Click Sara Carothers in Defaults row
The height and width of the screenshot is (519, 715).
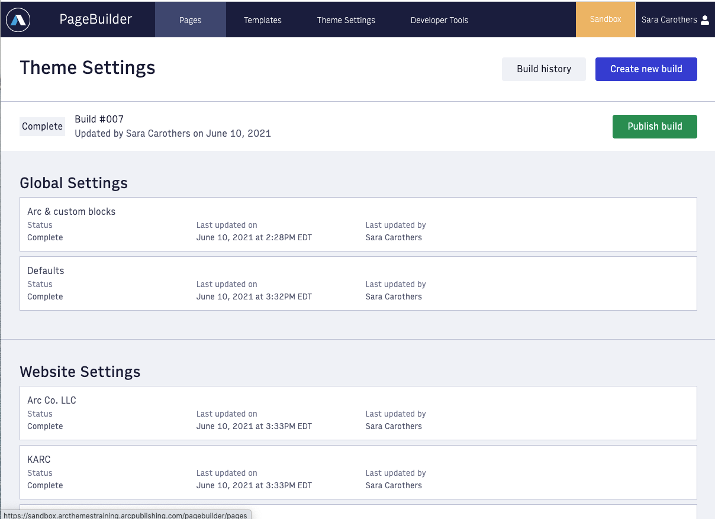coord(394,296)
